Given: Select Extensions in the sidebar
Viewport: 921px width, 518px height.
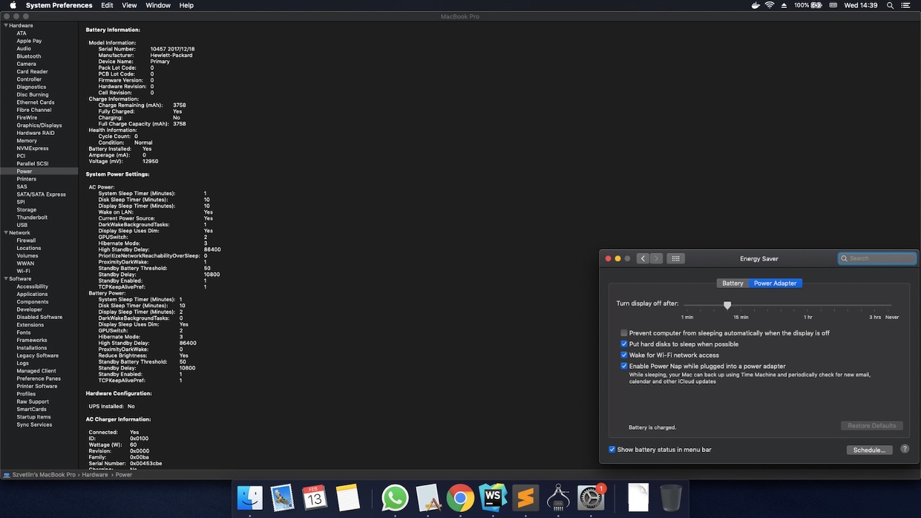Looking at the screenshot, I should click(x=30, y=325).
